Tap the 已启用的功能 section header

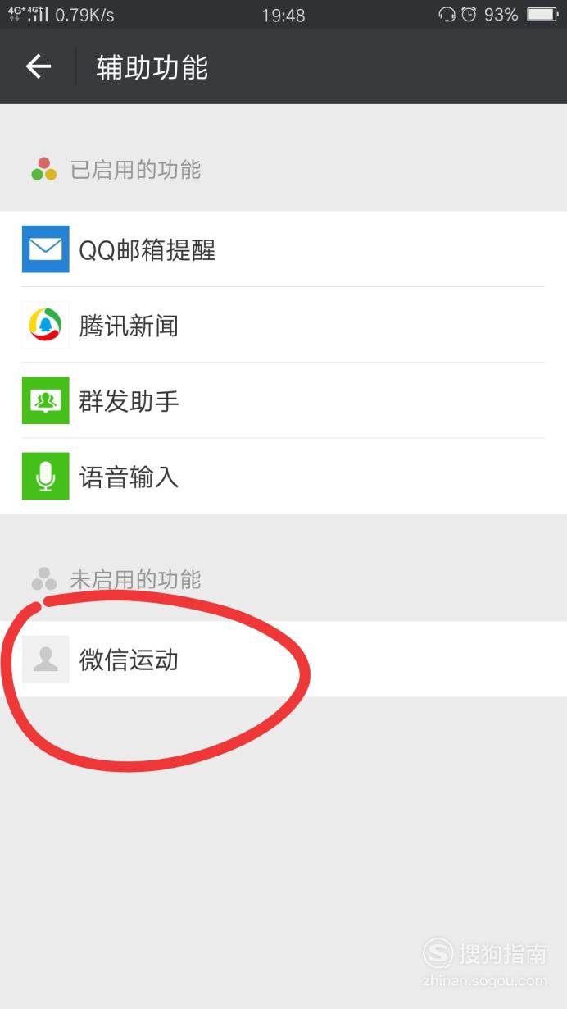pos(135,170)
